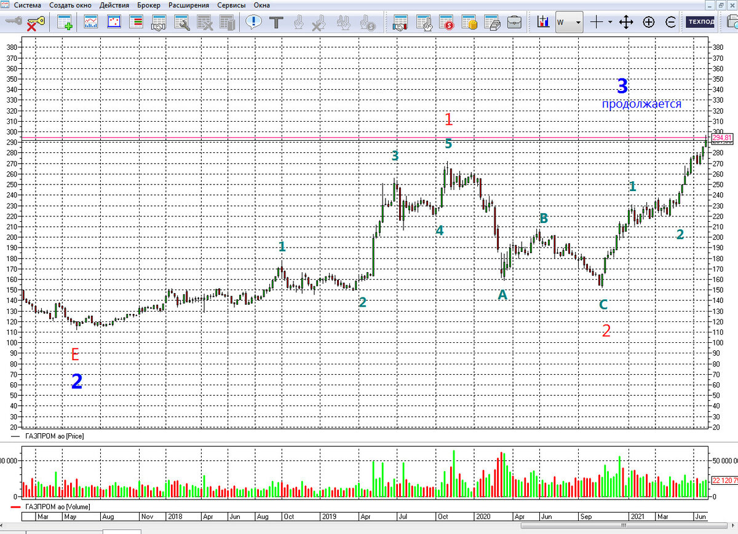
Task: Click the grayed hand with X cancel icon
Action: point(319,24)
